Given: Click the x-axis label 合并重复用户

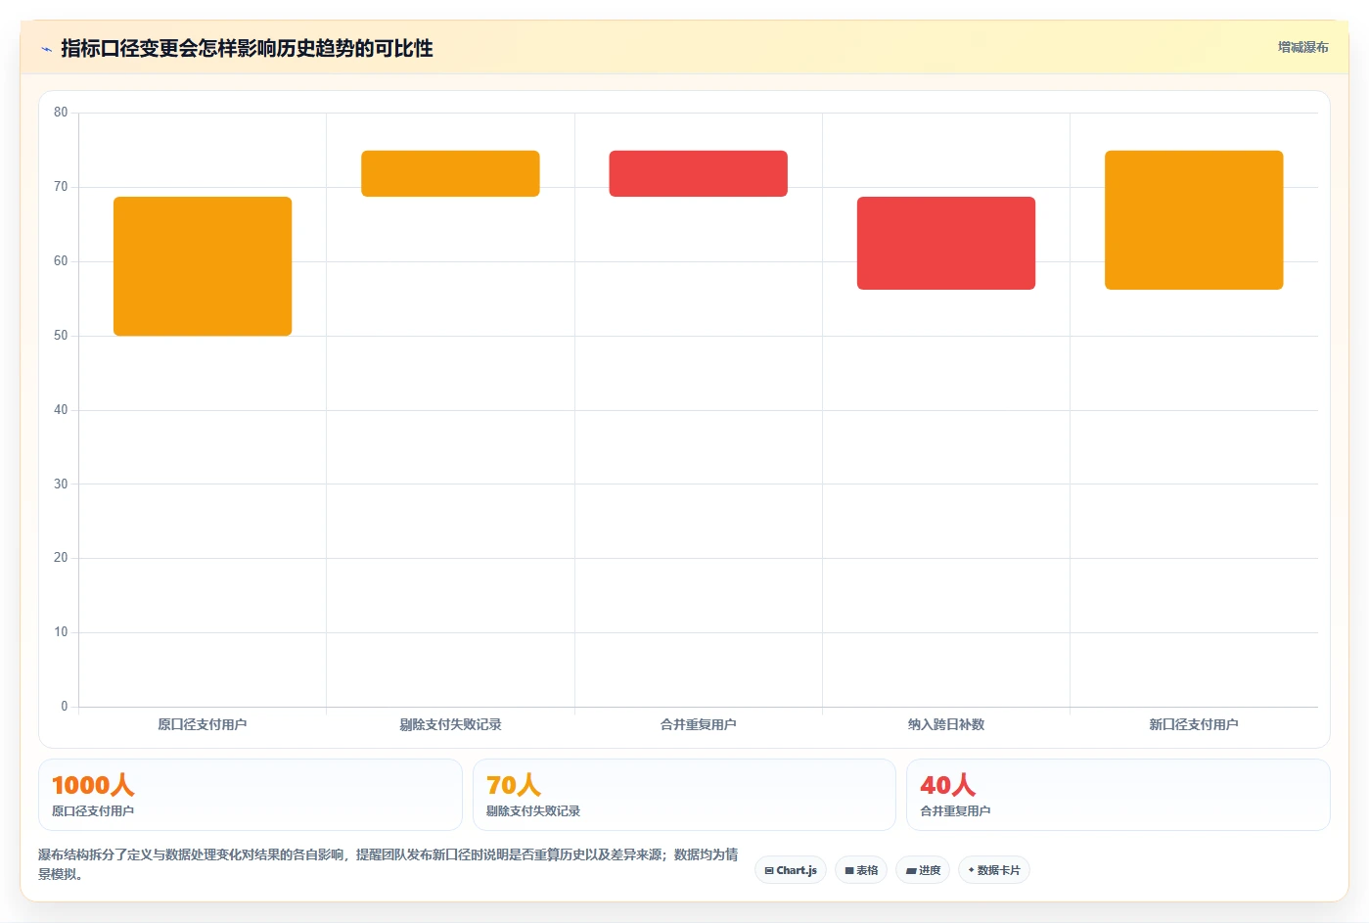Looking at the screenshot, I should click(x=698, y=724).
